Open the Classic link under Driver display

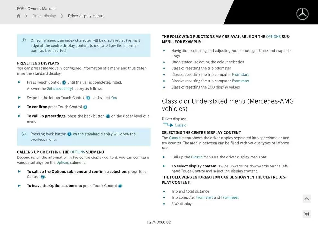(x=181, y=125)
